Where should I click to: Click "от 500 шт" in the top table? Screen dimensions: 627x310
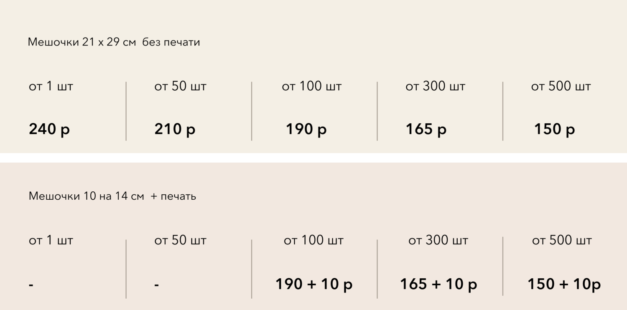[561, 86]
